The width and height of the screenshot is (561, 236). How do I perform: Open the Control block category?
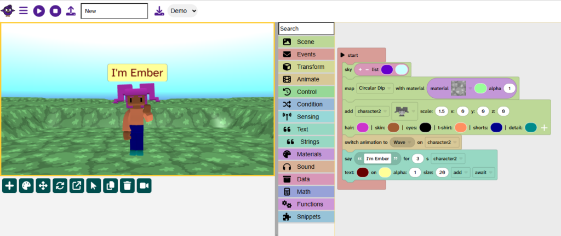(x=306, y=92)
